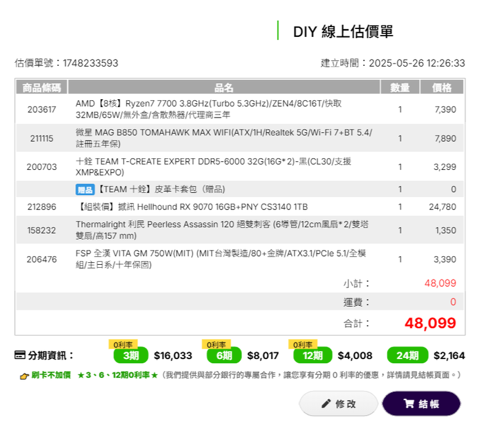The width and height of the screenshot is (480, 431).
Task: Click the 刷卡不加價 green notice
Action: pyautogui.click(x=51, y=375)
